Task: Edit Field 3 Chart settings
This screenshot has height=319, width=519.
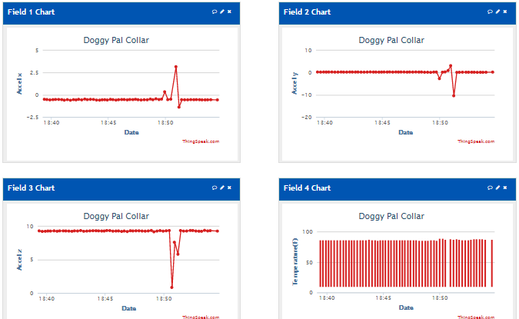Action: [x=221, y=188]
